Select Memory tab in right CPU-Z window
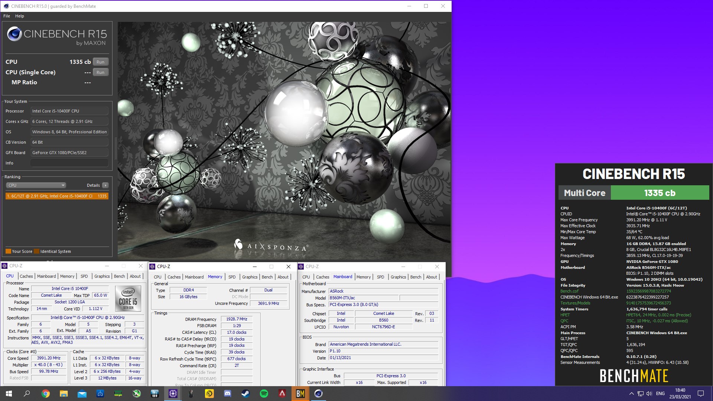Image resolution: width=713 pixels, height=401 pixels. 364,277
